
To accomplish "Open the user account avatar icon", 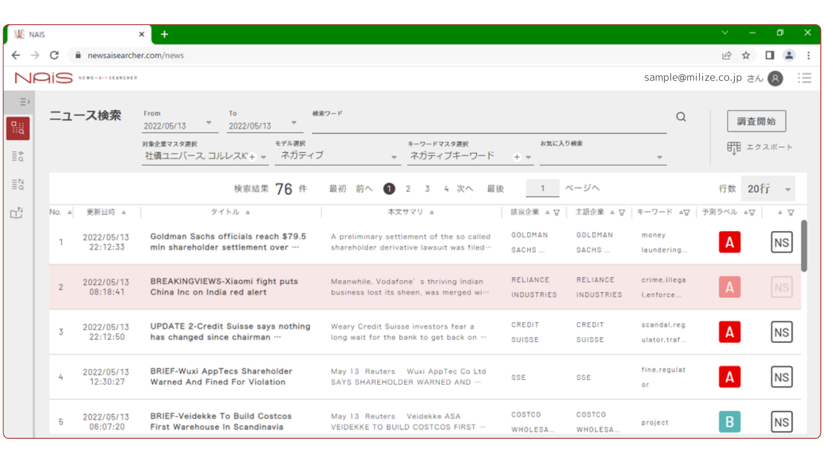I will pyautogui.click(x=775, y=78).
